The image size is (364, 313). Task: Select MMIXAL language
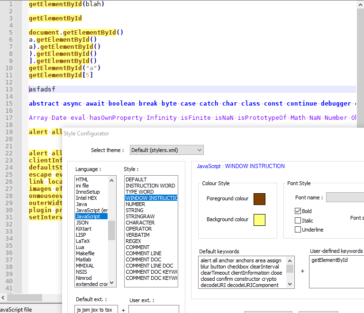coord(91,266)
